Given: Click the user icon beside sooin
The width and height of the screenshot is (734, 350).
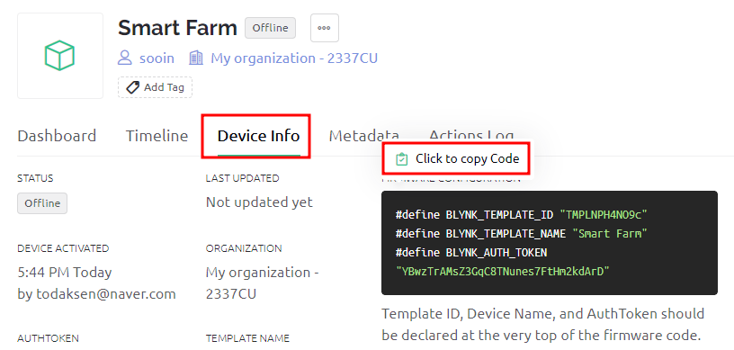Looking at the screenshot, I should click(124, 58).
